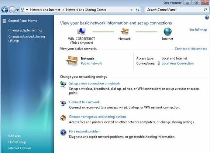Image resolution: width=210 pixels, height=153 pixels.
Task: Click See full map link
Action: [198, 30]
